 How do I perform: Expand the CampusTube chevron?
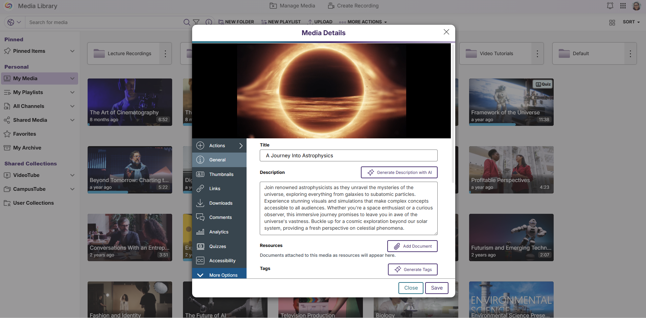click(x=72, y=189)
